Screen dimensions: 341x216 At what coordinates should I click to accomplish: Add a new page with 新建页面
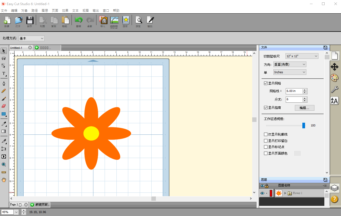(40, 205)
